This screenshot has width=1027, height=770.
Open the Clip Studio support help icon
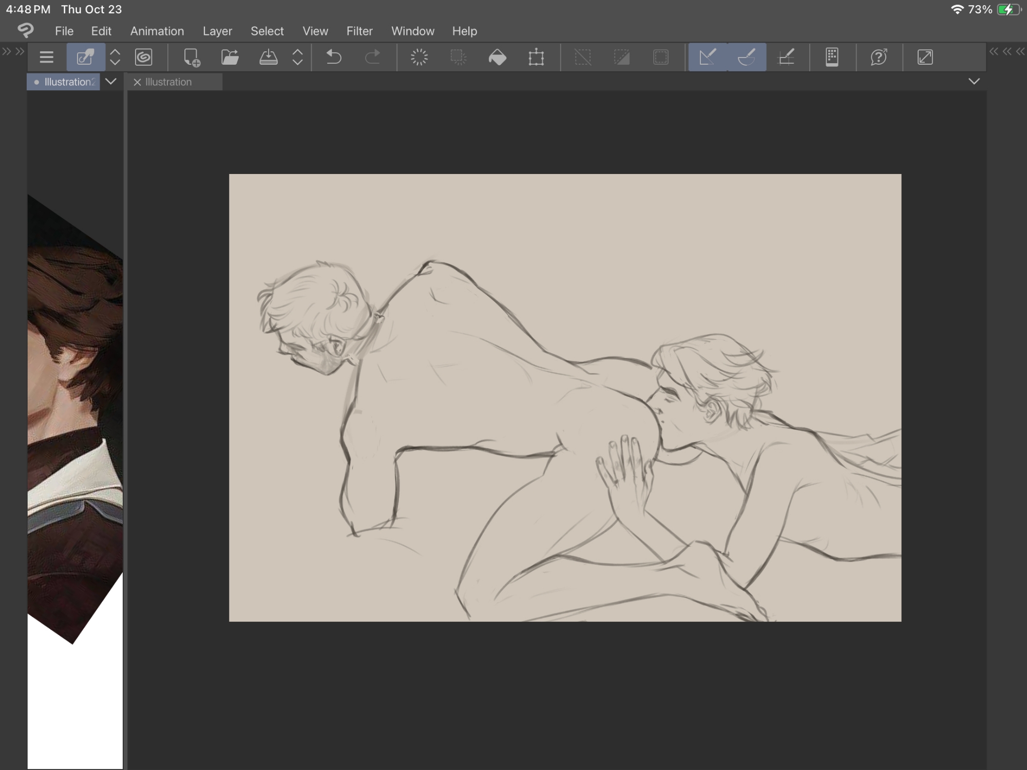879,57
